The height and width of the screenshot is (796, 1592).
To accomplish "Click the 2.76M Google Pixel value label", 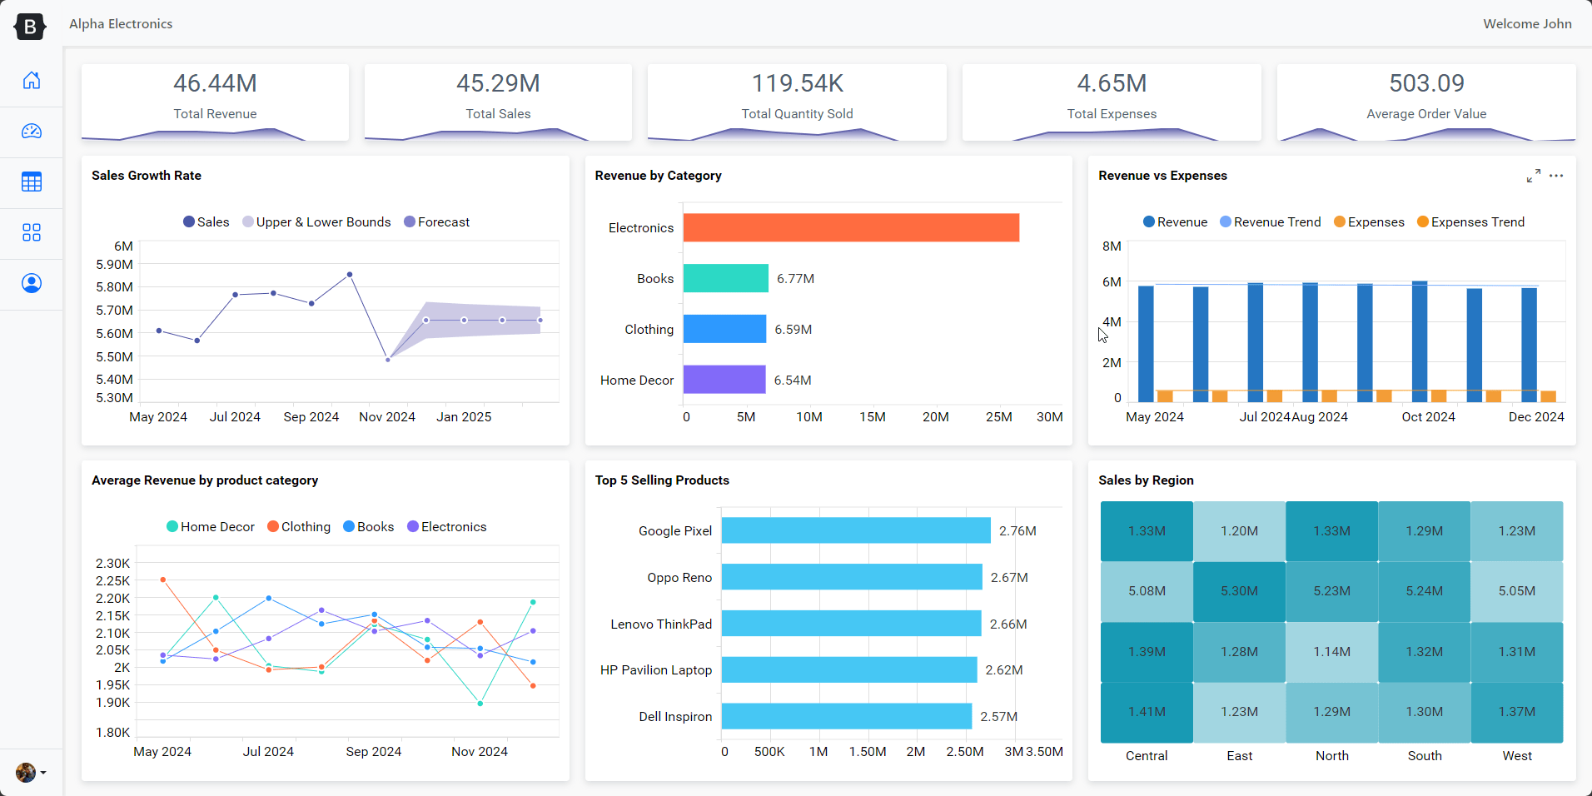I will coord(1017,531).
